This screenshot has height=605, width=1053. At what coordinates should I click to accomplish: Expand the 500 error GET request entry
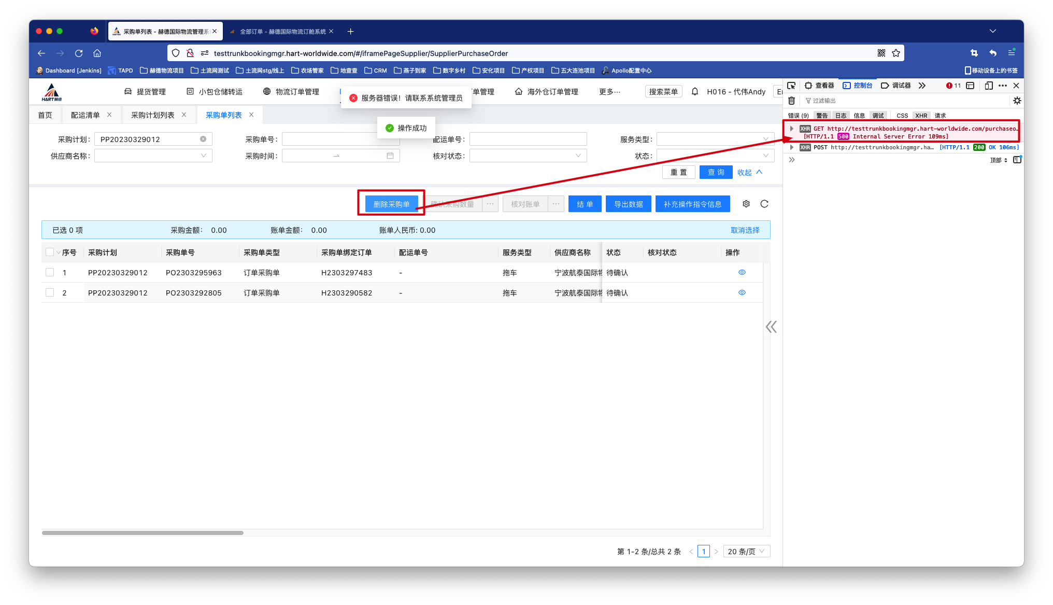click(791, 129)
